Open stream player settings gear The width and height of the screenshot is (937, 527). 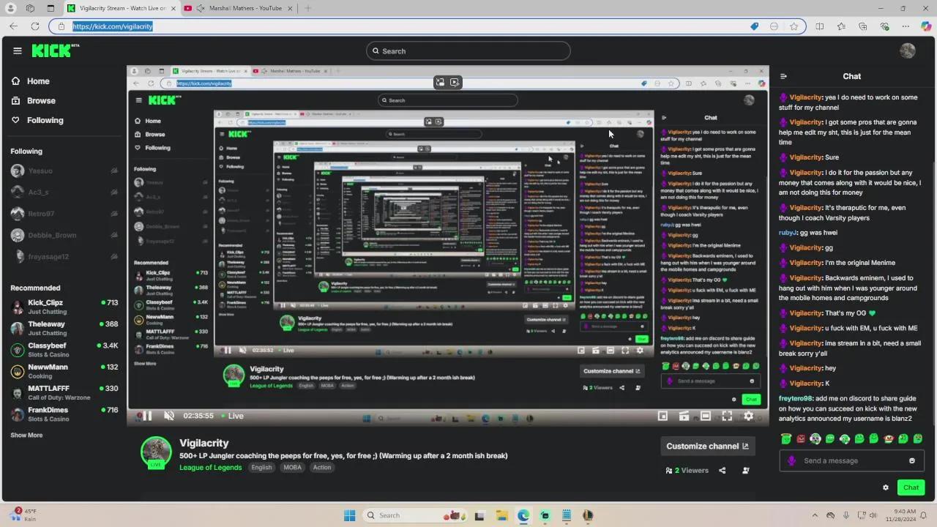(748, 416)
